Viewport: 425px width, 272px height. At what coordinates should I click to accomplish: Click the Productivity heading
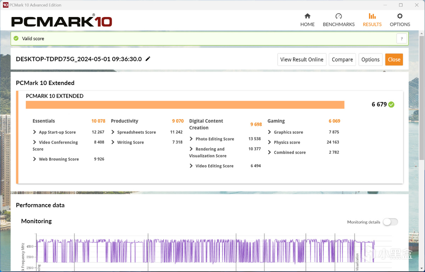click(124, 121)
